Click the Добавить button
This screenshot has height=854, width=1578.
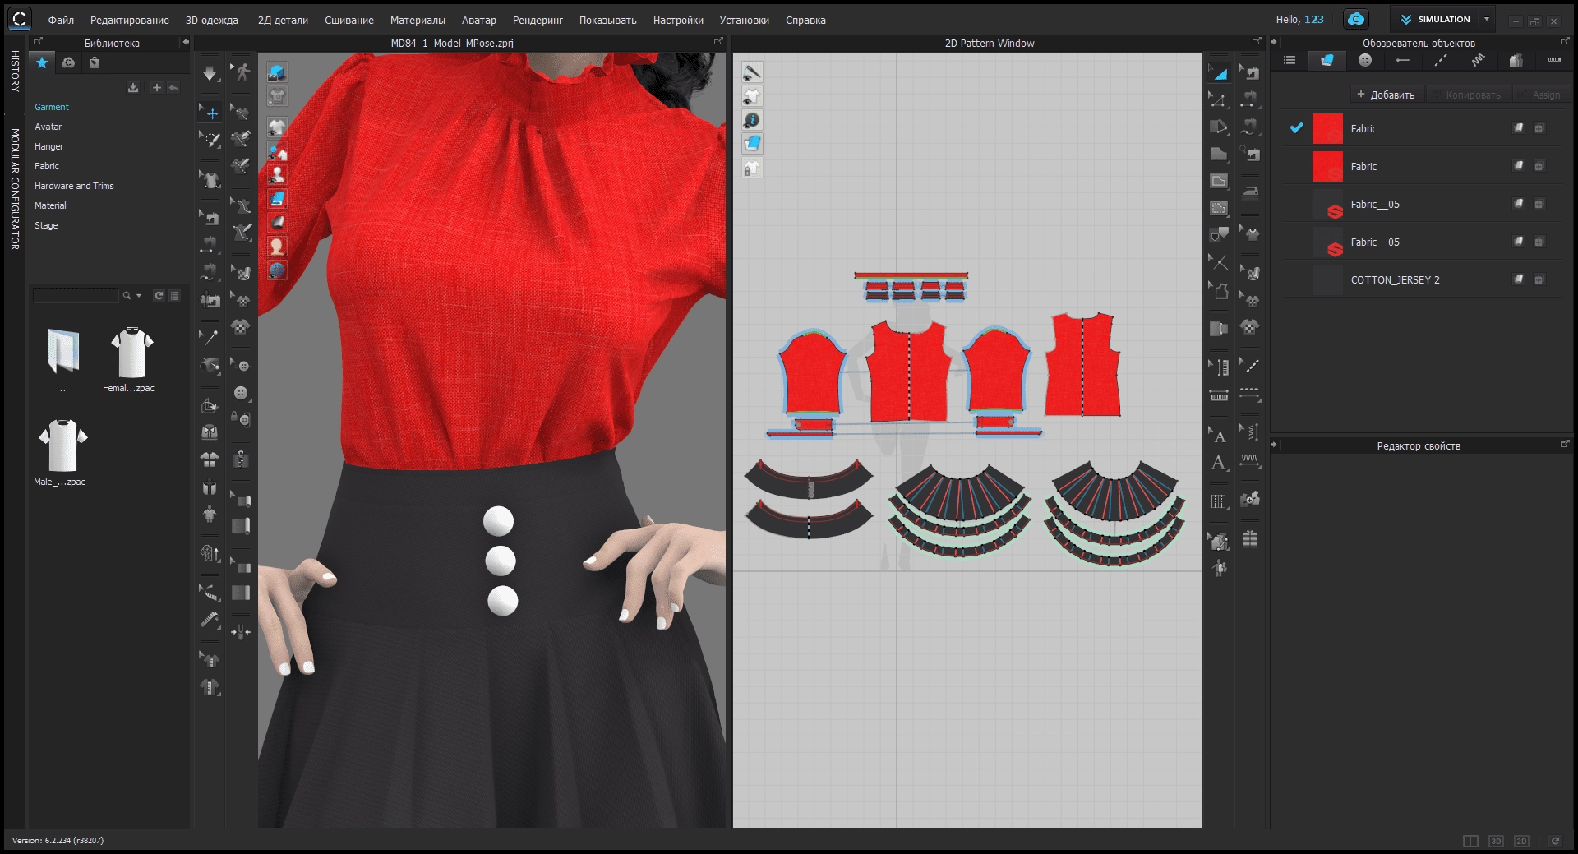click(x=1386, y=95)
